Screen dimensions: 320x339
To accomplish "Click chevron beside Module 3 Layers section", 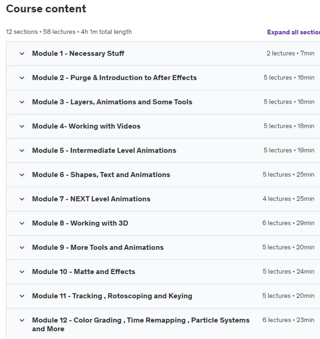I will [x=22, y=102].
